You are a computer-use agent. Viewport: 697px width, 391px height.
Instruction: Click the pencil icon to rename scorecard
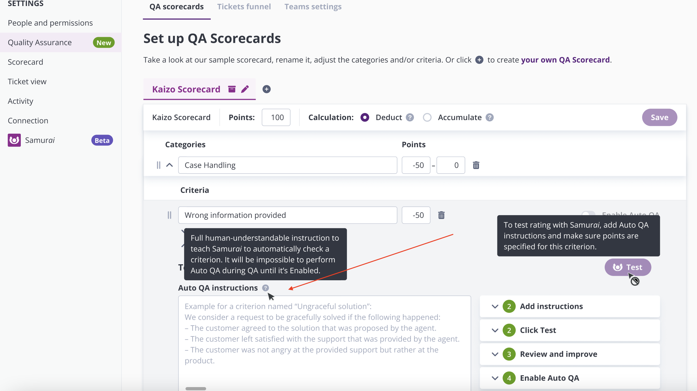(245, 89)
